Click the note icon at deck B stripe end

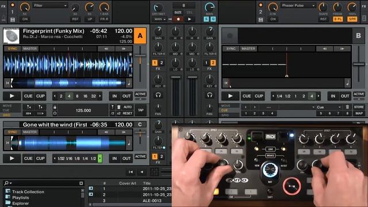pyautogui.click(x=347, y=83)
